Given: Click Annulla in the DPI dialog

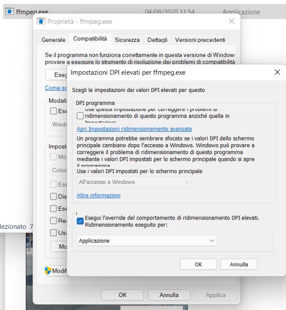Looking at the screenshot, I should tap(239, 265).
